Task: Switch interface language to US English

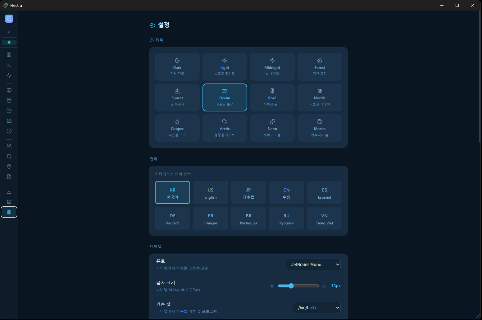Action: tap(210, 193)
